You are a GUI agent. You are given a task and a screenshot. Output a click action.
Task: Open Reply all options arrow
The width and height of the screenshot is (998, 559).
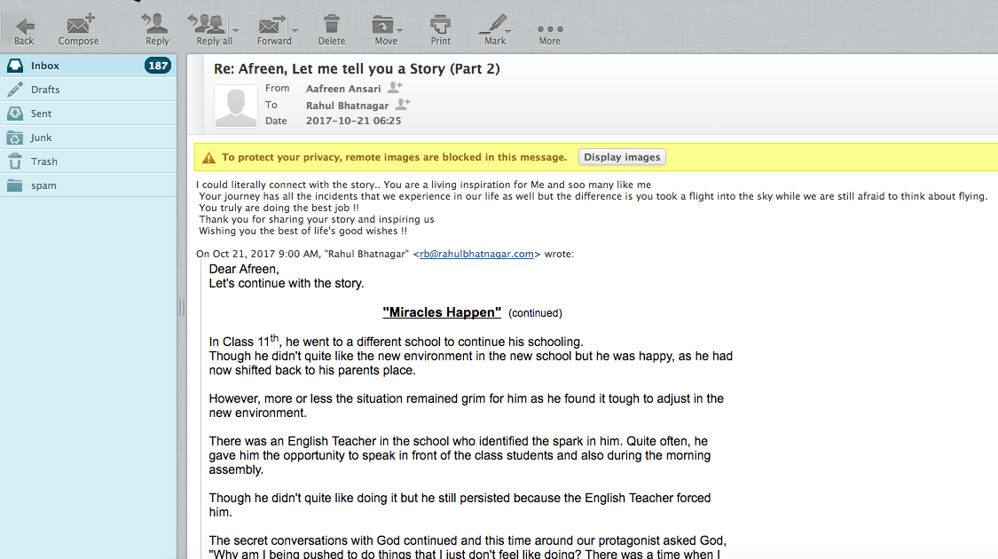pos(235,30)
